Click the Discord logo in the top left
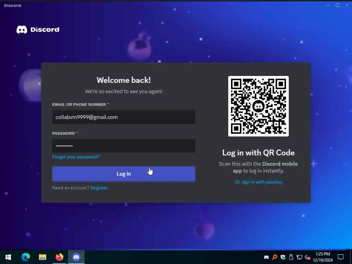Screen dimensions: 352x264 pos(38,30)
